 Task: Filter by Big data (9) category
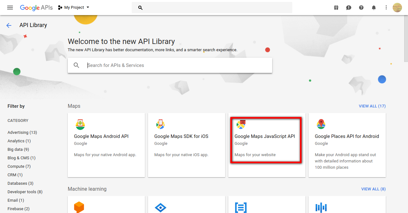[18, 150]
